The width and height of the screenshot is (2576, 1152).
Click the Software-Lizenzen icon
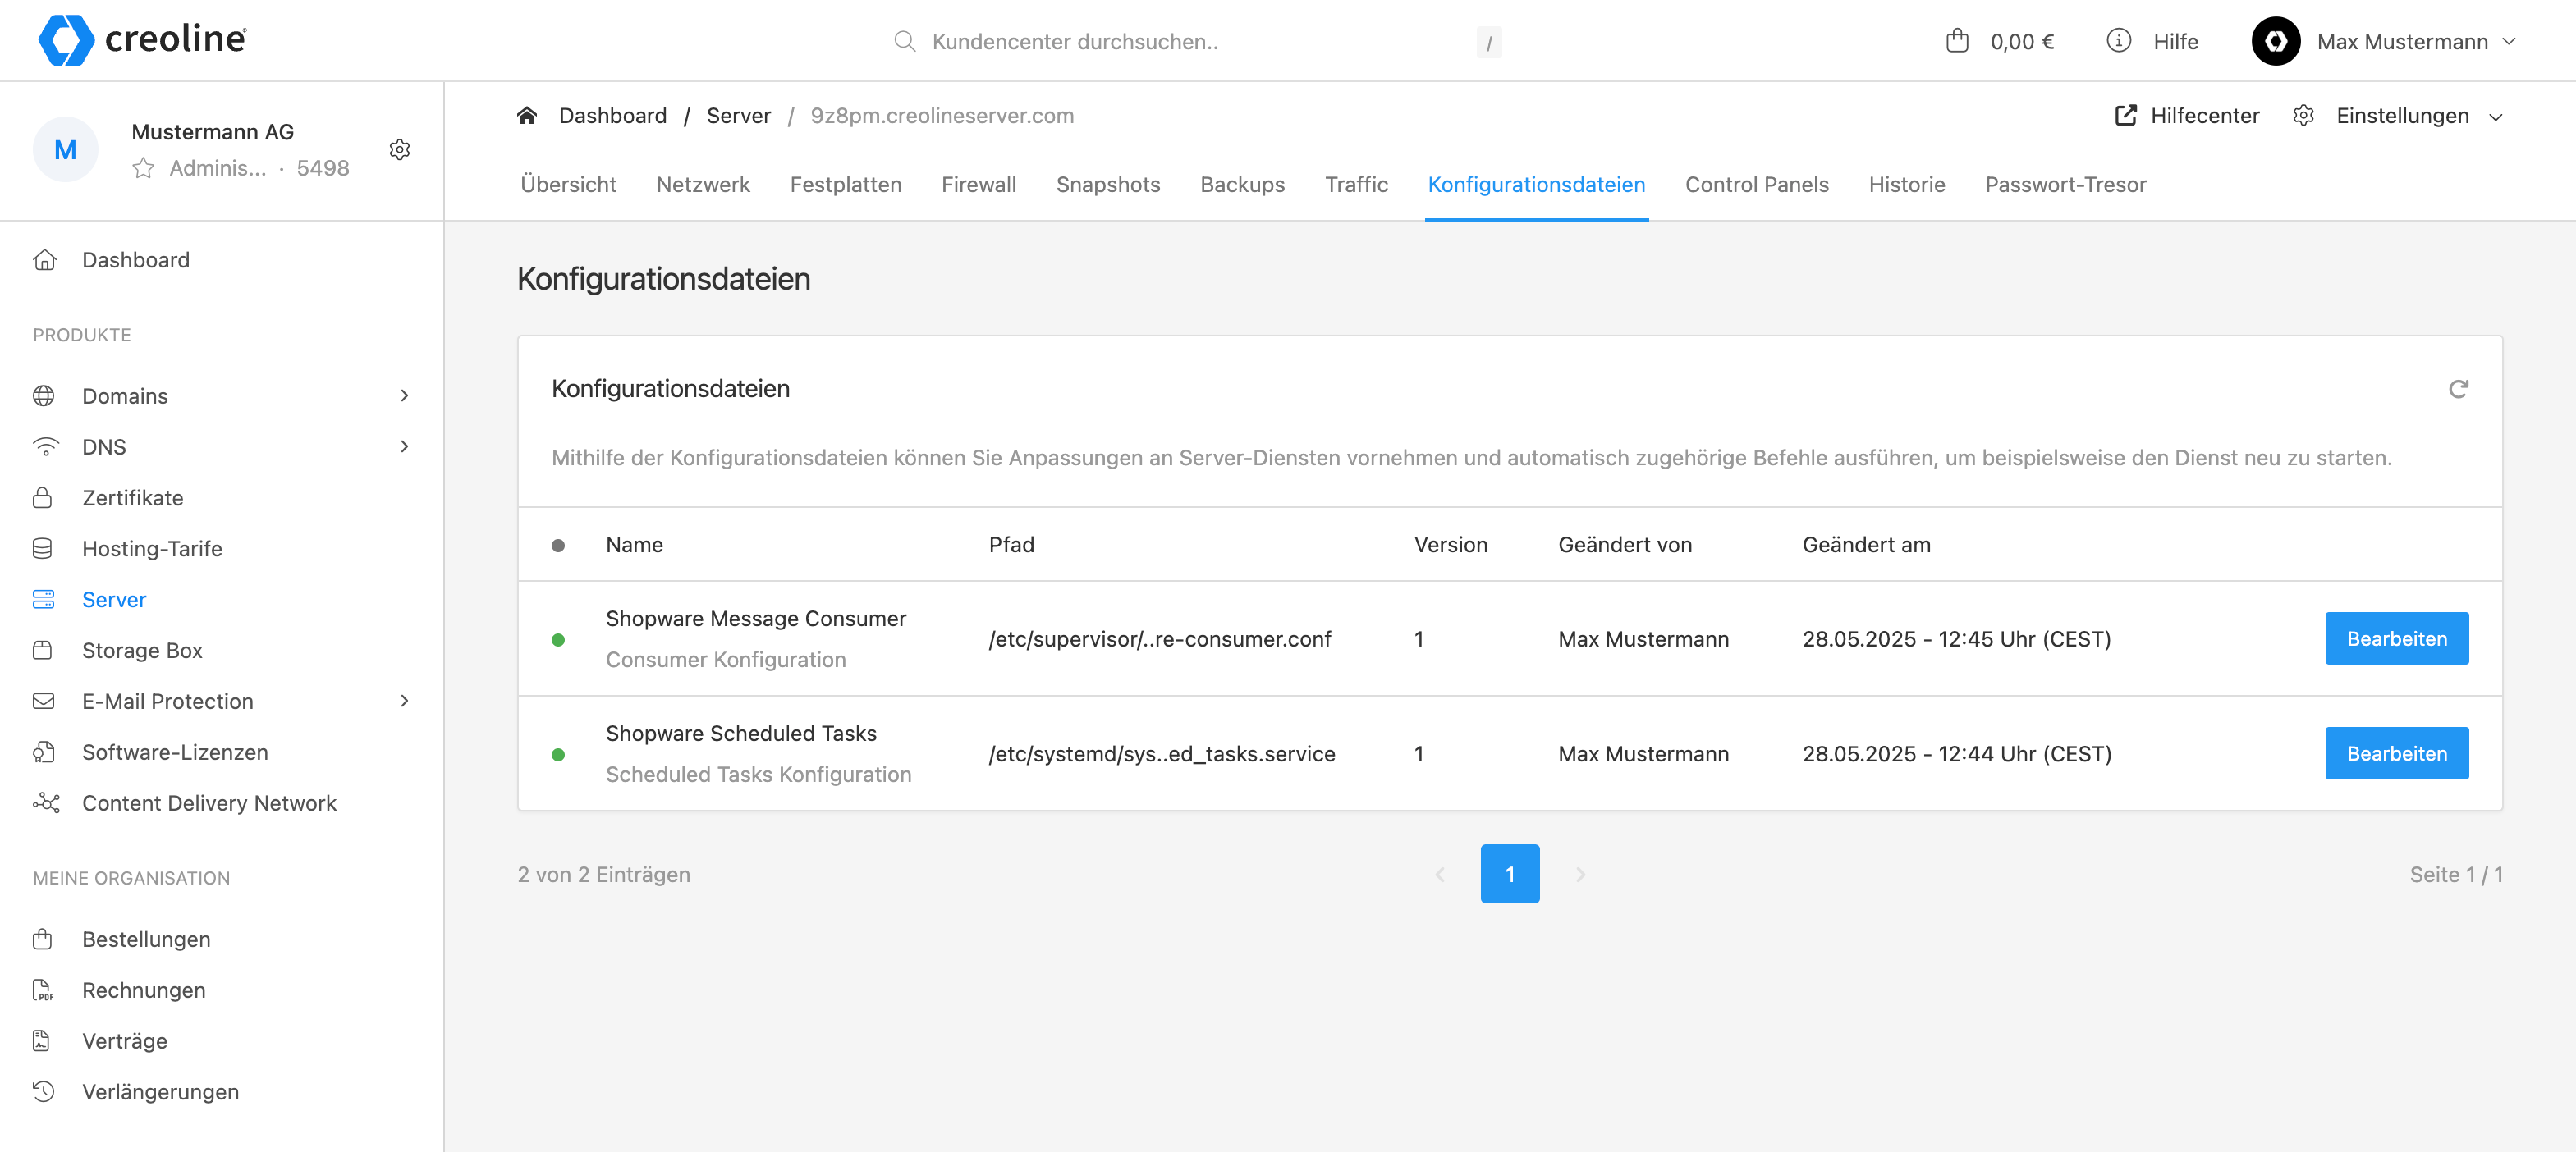pos(44,752)
